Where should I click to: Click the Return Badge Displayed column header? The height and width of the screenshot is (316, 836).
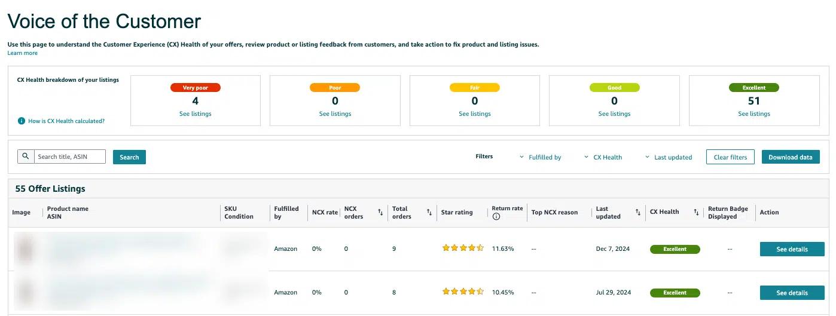tap(728, 213)
